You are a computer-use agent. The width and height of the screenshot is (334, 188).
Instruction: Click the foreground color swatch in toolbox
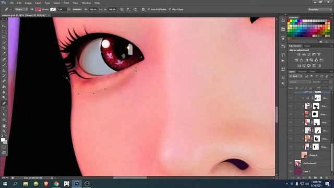pyautogui.click(x=3, y=139)
